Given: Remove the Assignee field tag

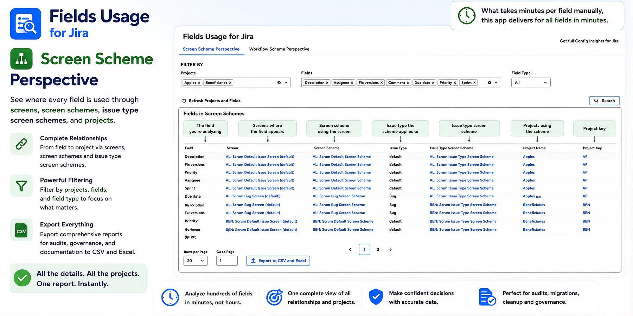Looking at the screenshot, I should click(x=352, y=83).
